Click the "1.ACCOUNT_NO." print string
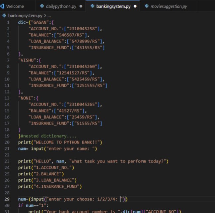 pos(53,168)
